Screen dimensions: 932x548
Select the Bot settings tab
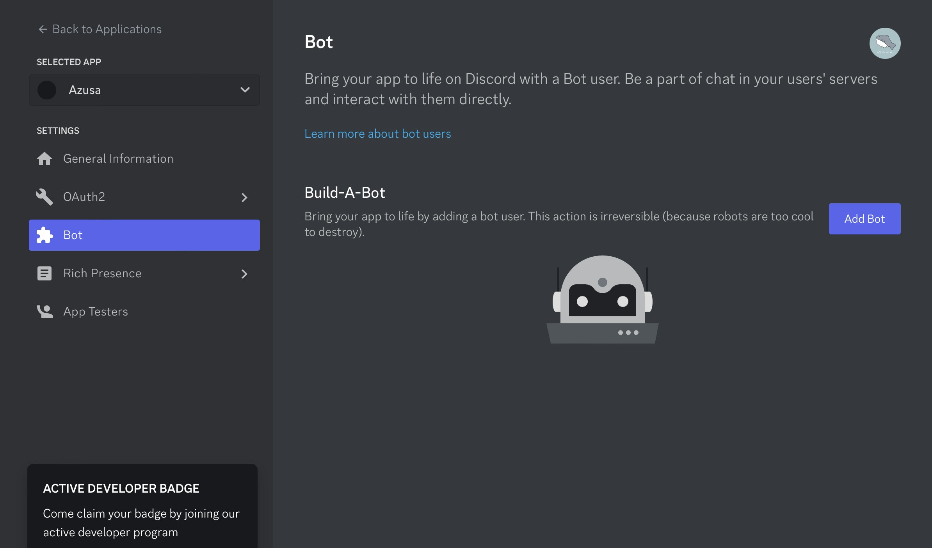tap(144, 235)
